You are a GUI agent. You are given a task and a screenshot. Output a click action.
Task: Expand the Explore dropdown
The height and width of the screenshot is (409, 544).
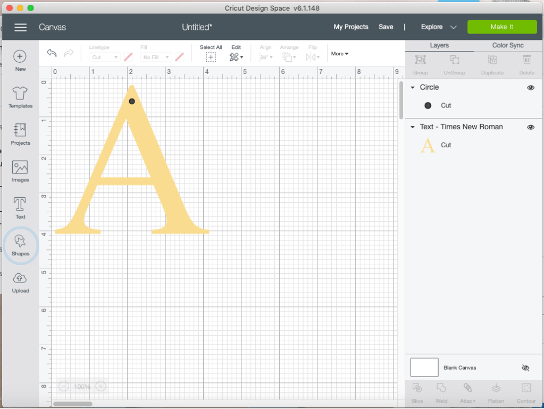tap(453, 27)
